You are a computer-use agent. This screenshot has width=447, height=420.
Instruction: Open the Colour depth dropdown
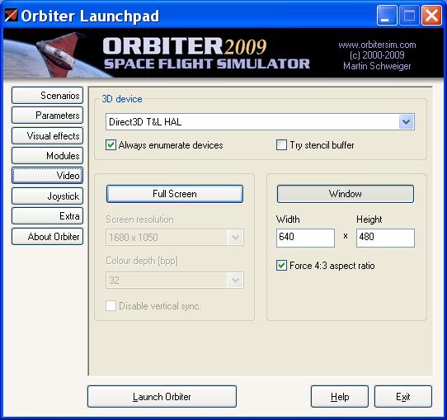point(175,281)
